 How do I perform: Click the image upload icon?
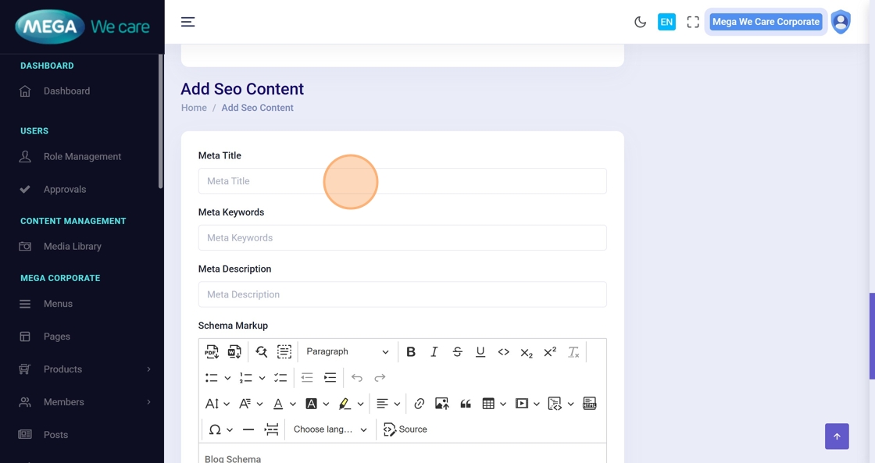[x=442, y=404]
